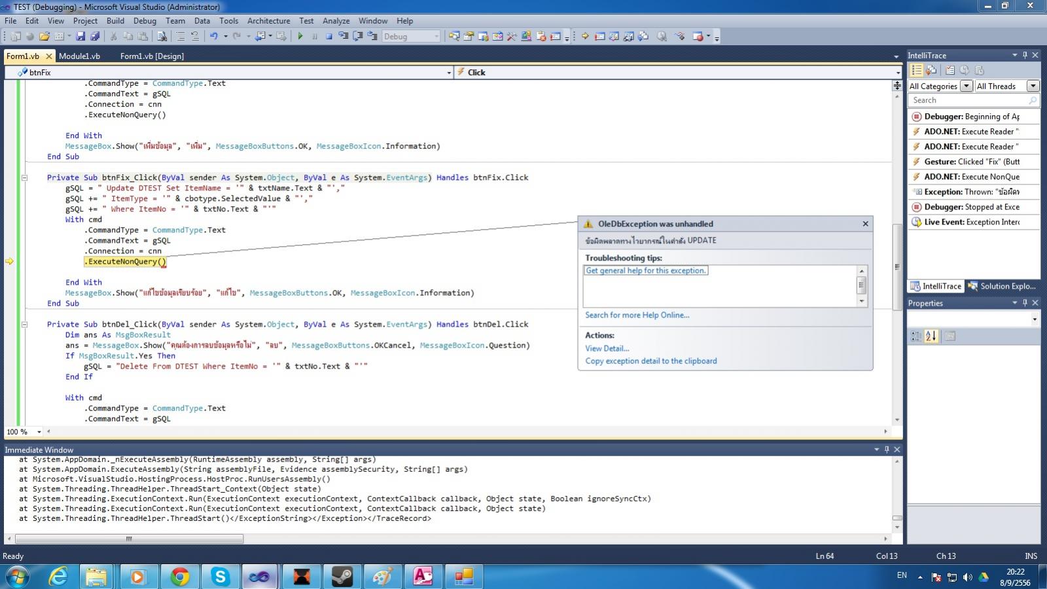Click the Paste clipboard icon in toolbar
1047x589 pixels.
click(143, 37)
